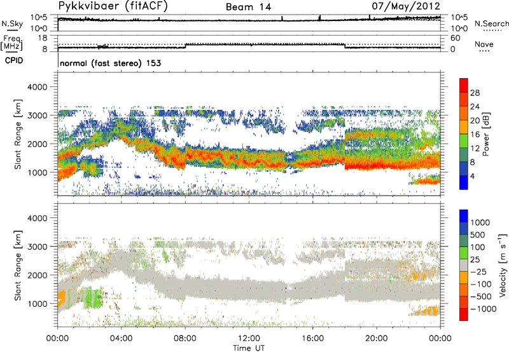Click the 'Nave' legend label
Screen dimensions: 509x352
coord(484,44)
